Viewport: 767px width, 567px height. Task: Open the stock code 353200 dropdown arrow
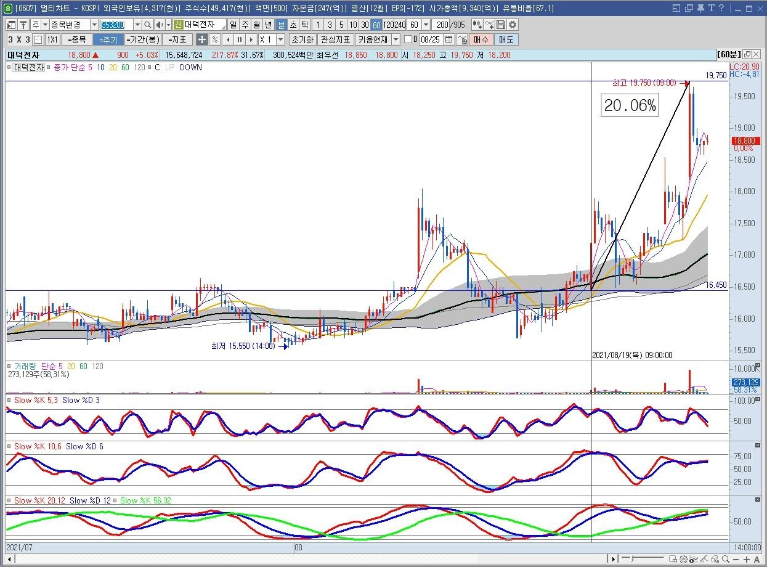click(137, 25)
